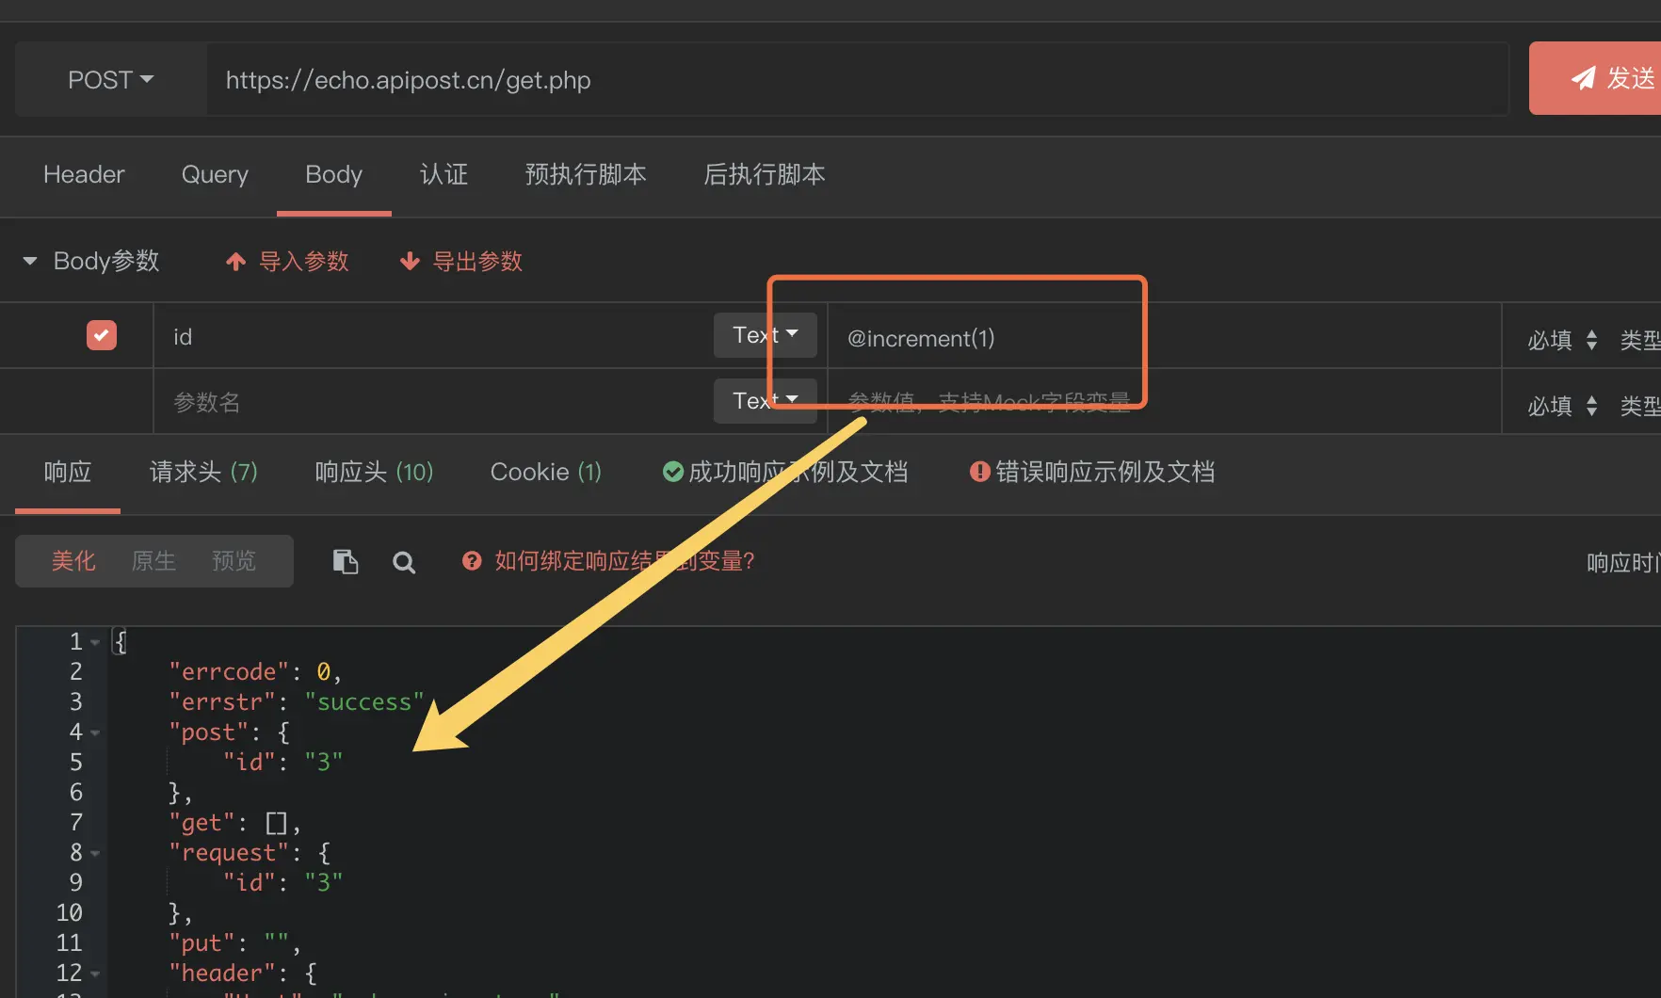Screen dimensions: 1661x998
Task: Copy response with the copy icon
Action: pyautogui.click(x=346, y=562)
